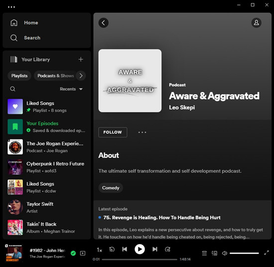This screenshot has height=267, width=274.
Task: Open the Home page
Action: point(24,23)
